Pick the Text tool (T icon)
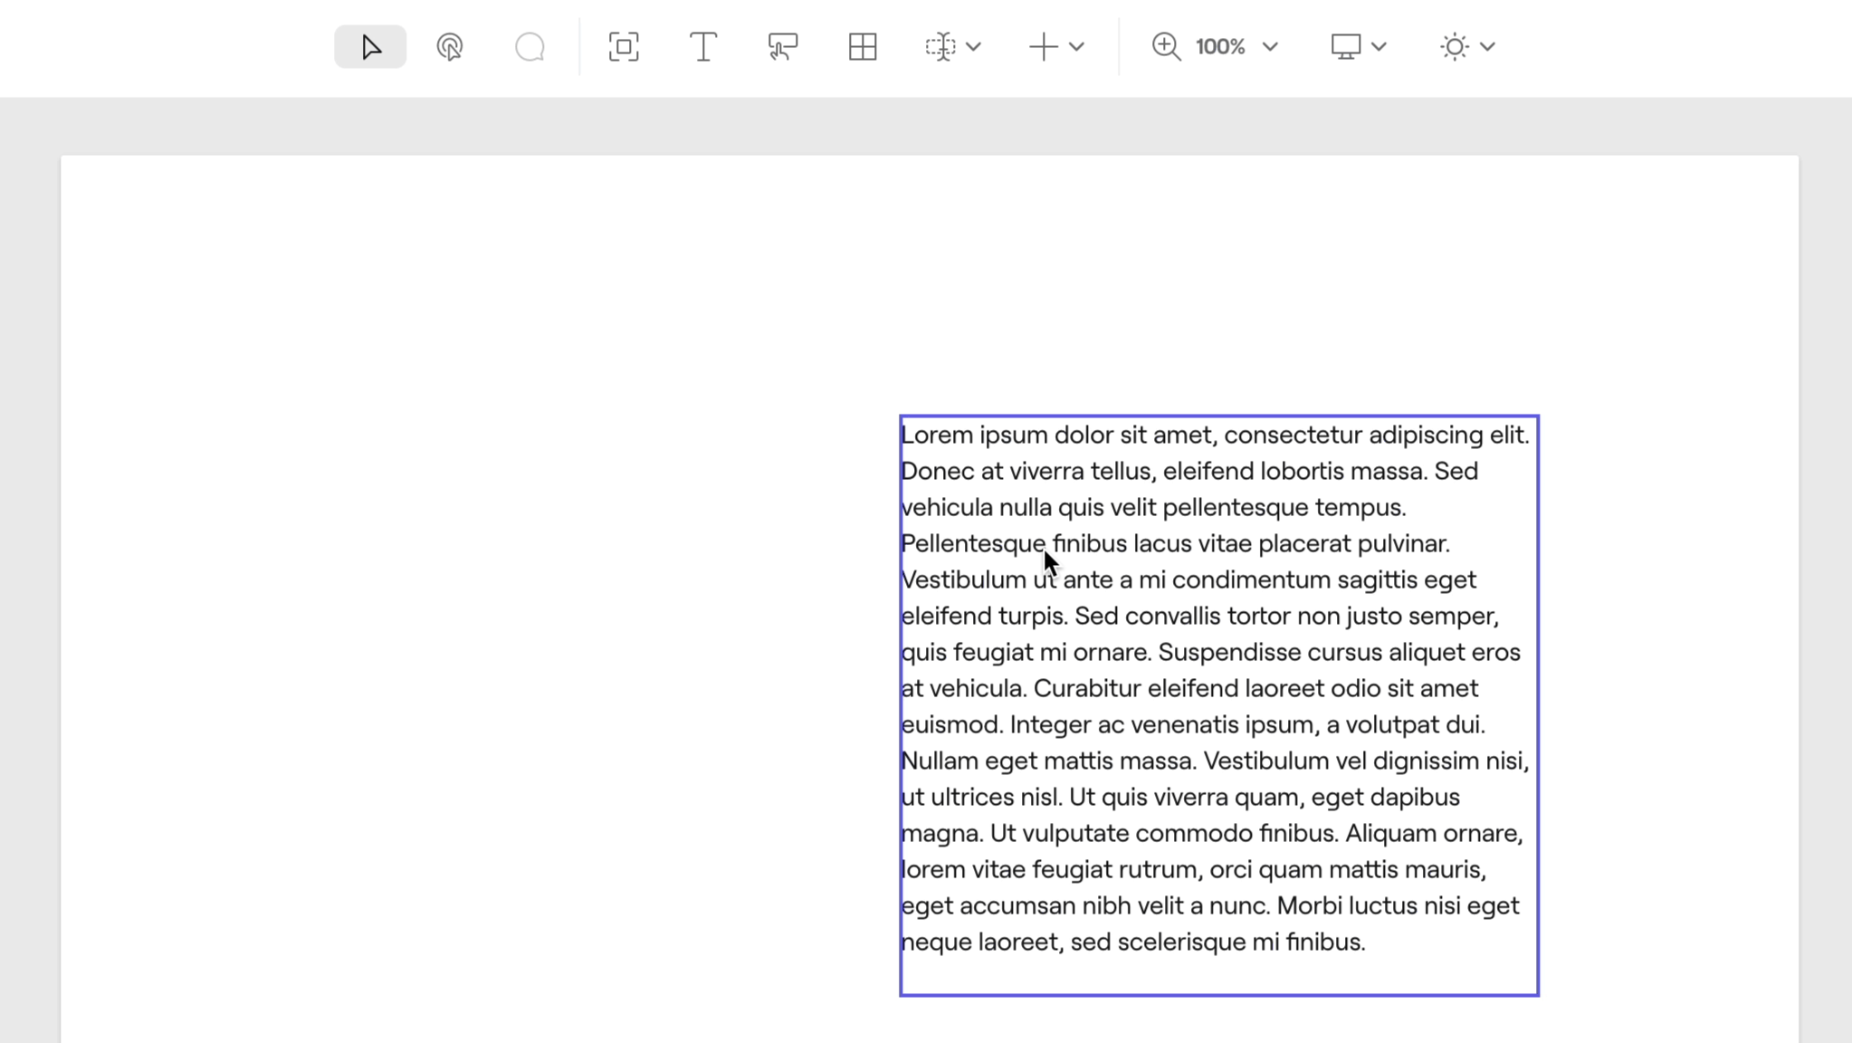The height and width of the screenshot is (1043, 1852). coord(703,47)
